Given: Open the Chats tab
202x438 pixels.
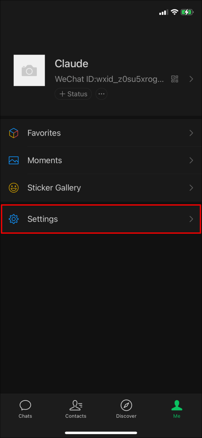Looking at the screenshot, I should 25,409.
